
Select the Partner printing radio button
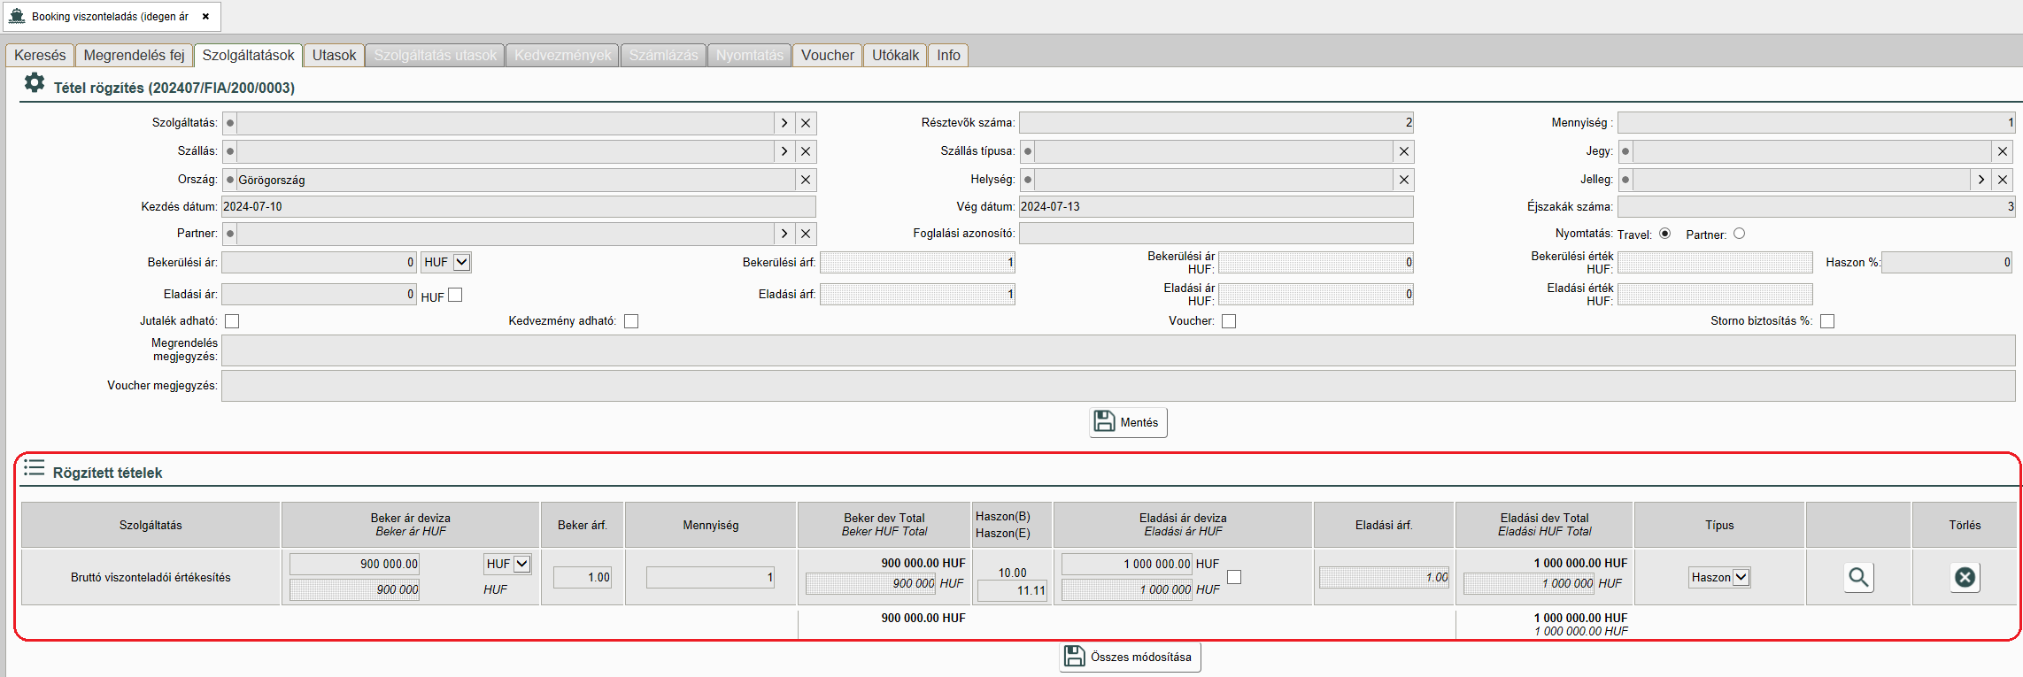tap(1740, 234)
